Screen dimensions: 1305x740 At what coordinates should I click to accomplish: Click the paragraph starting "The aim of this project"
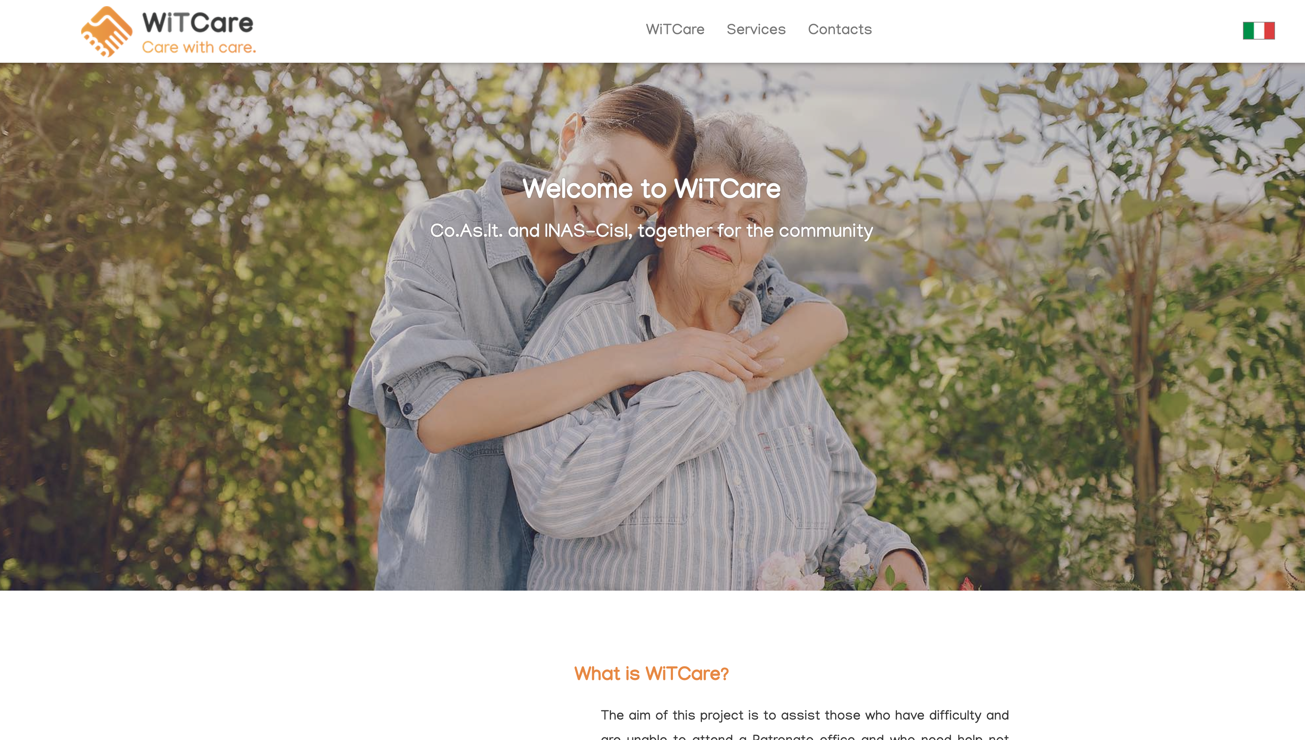click(805, 724)
